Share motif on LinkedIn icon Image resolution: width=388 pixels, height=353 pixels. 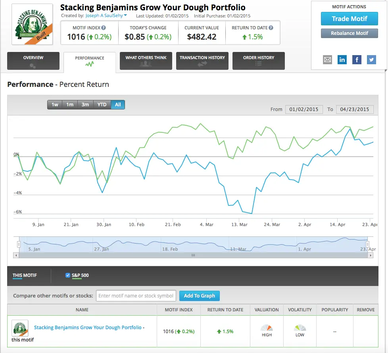click(342, 59)
